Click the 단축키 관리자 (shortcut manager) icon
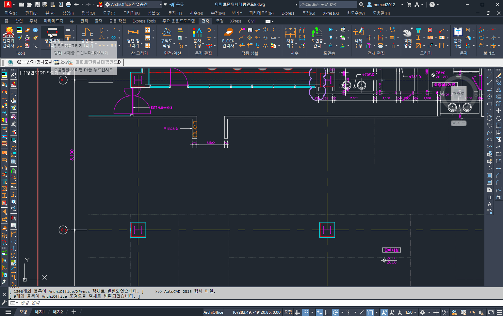This screenshot has width=503, height=316. (8, 33)
